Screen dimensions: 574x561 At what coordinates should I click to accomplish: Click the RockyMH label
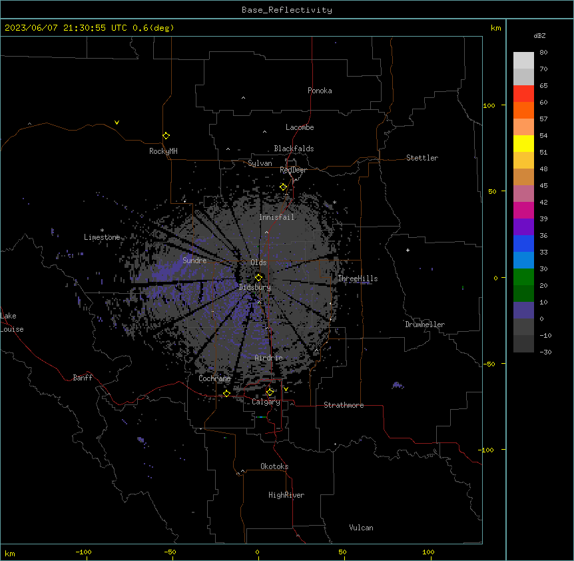click(x=163, y=151)
